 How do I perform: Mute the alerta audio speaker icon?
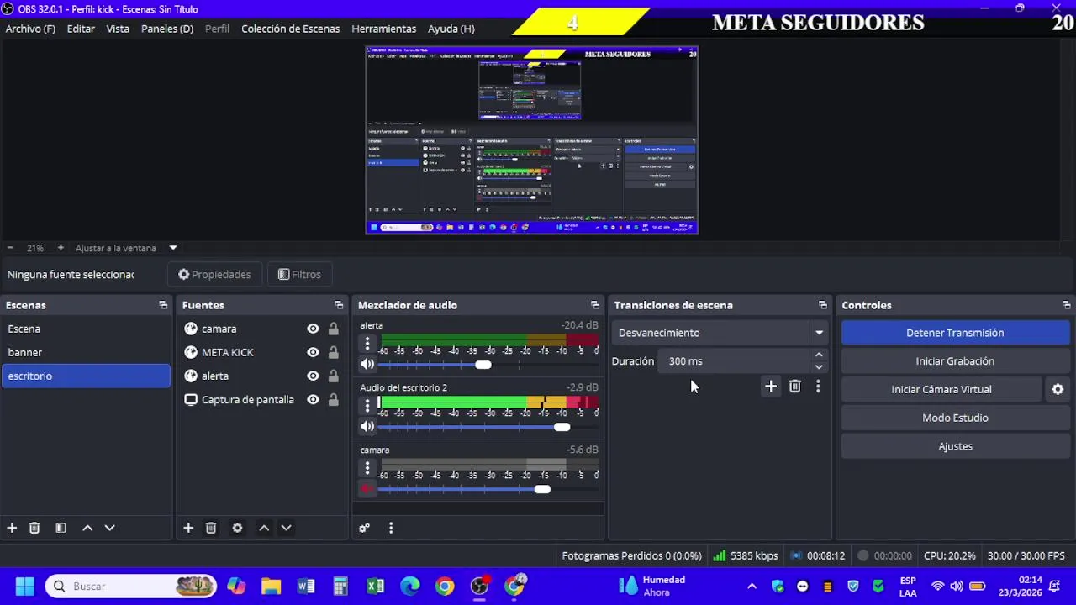pos(367,364)
